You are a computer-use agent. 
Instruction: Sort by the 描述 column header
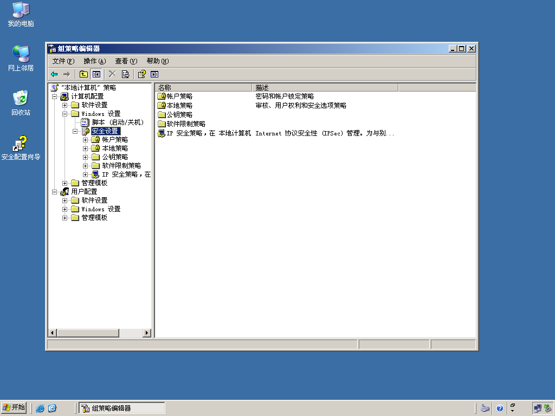[325, 87]
